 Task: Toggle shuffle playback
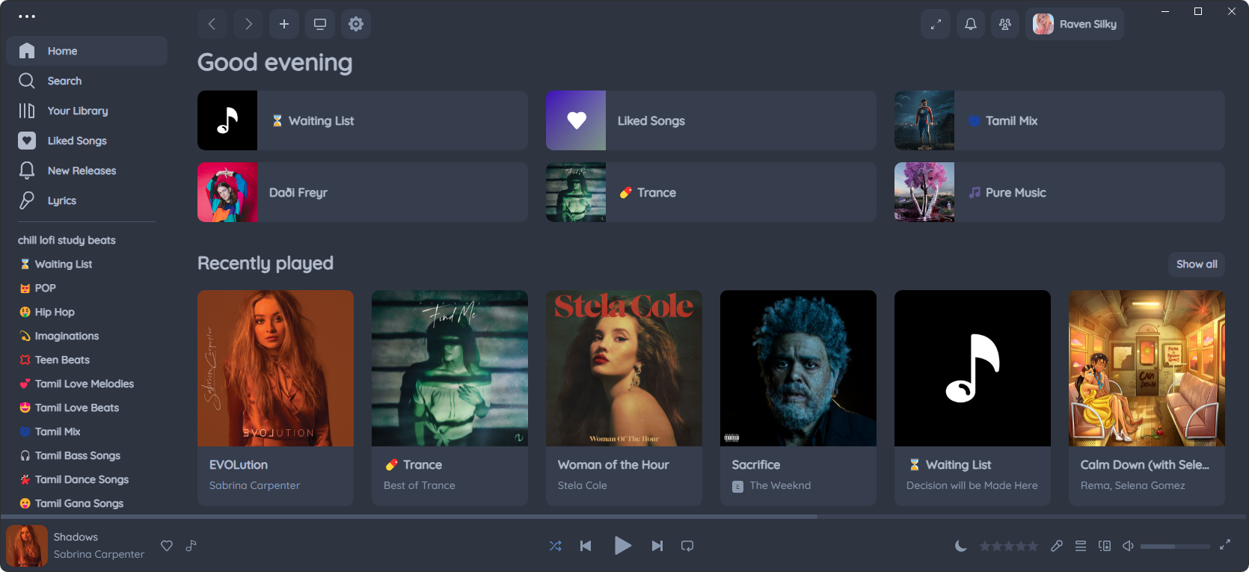(x=556, y=546)
